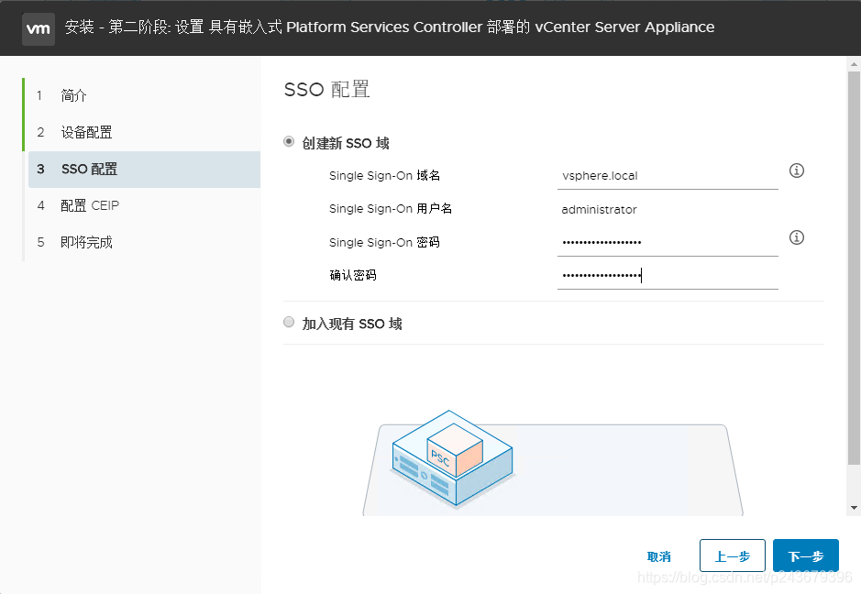The width and height of the screenshot is (861, 594).
Task: Focus the Single Sign-On 域名 field
Action: pyautogui.click(x=668, y=176)
